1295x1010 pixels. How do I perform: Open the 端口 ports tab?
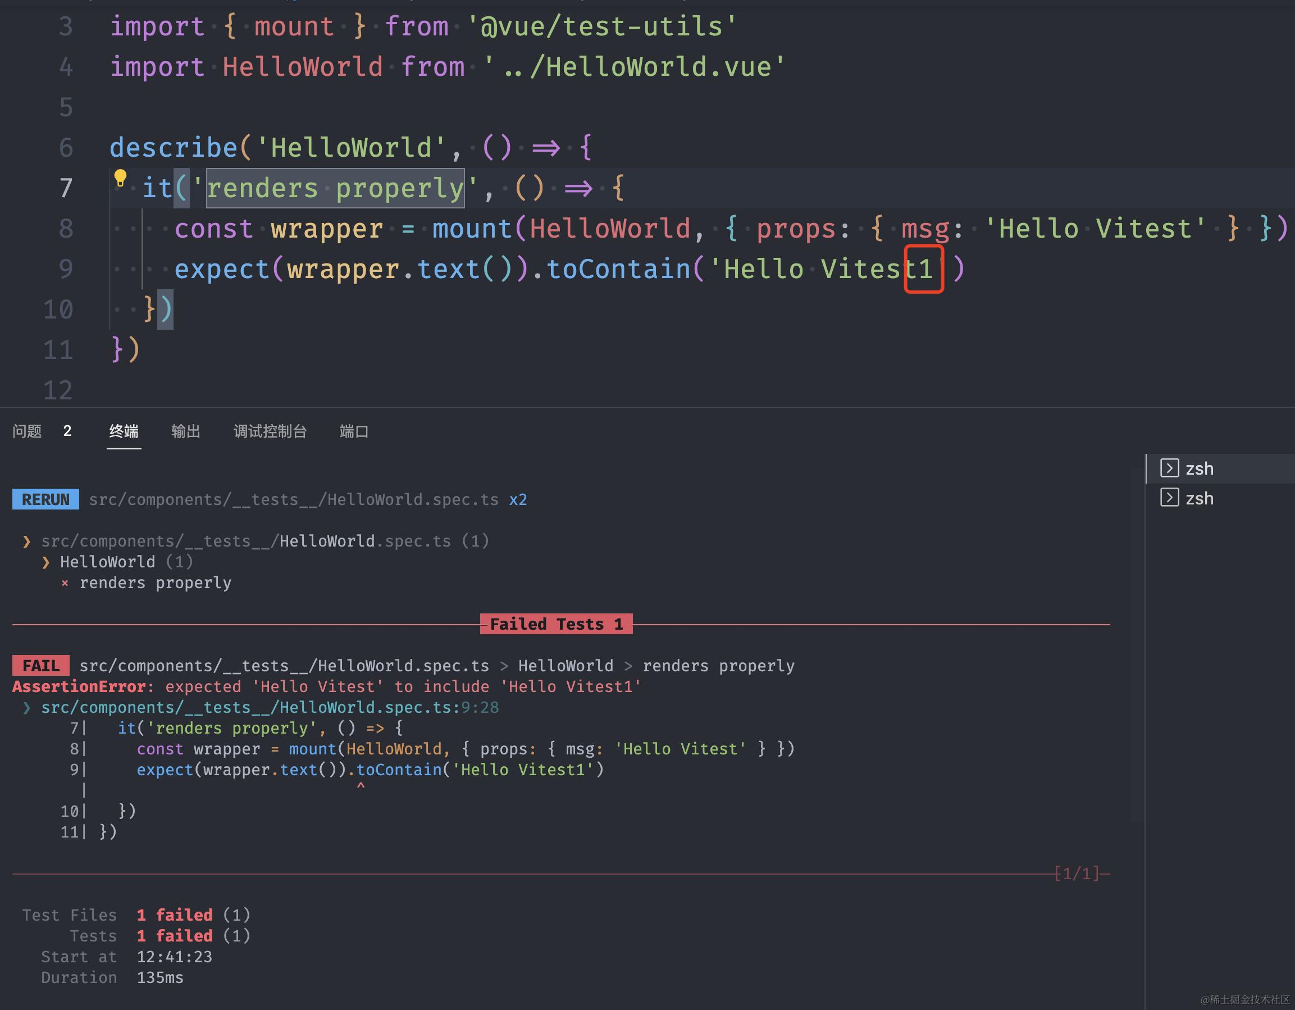click(x=354, y=431)
